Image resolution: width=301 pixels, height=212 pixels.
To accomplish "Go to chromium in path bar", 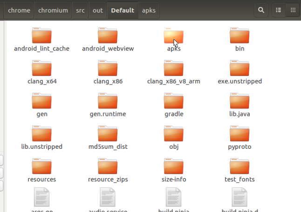I will [x=53, y=10].
